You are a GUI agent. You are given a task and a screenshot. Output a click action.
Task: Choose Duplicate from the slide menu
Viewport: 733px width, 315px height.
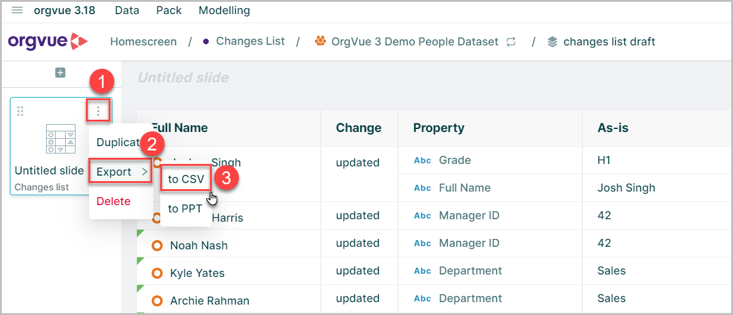point(119,142)
